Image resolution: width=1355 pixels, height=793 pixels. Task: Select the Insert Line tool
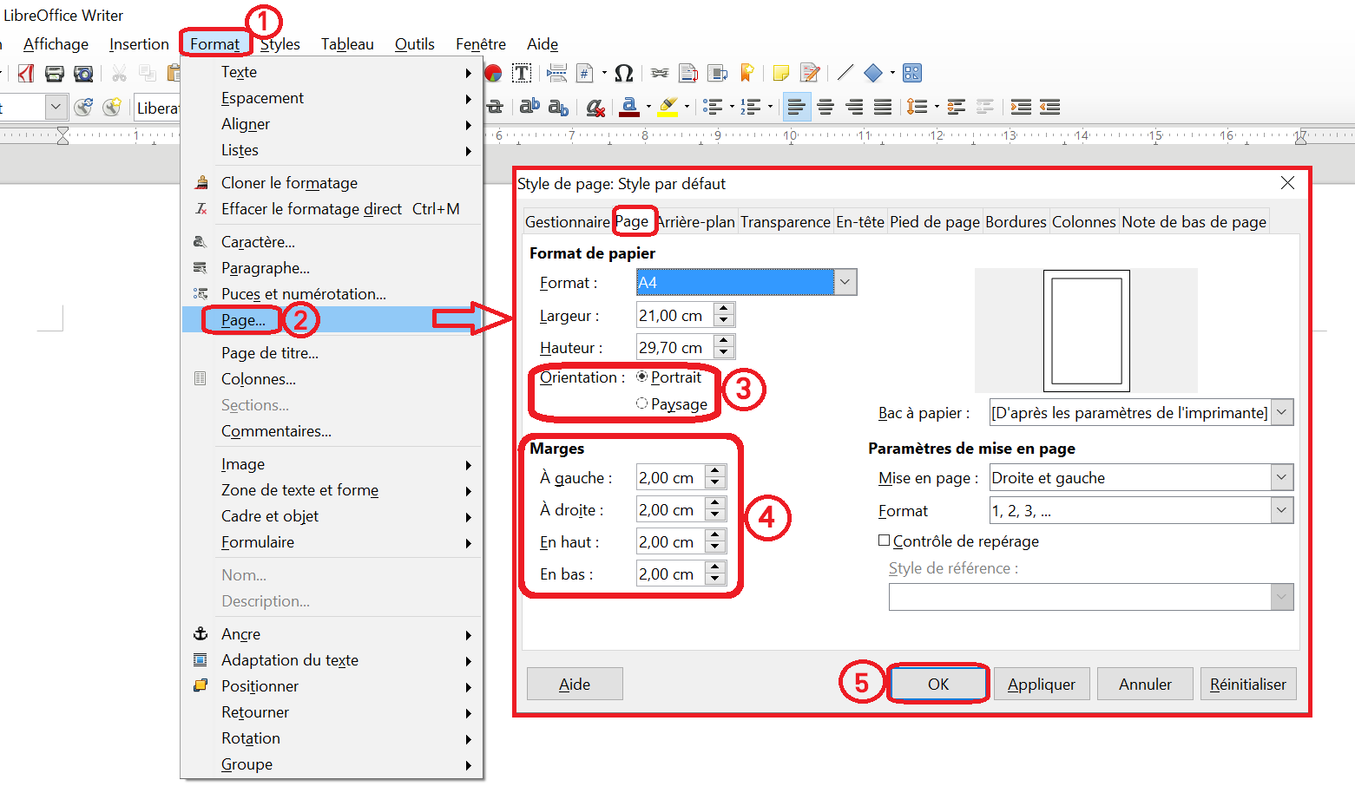pyautogui.click(x=845, y=73)
